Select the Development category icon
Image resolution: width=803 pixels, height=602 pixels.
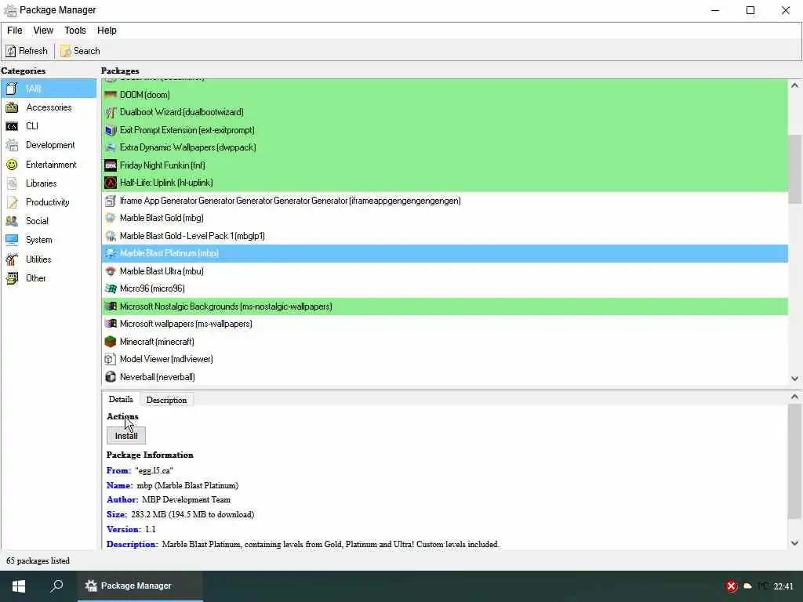click(12, 145)
